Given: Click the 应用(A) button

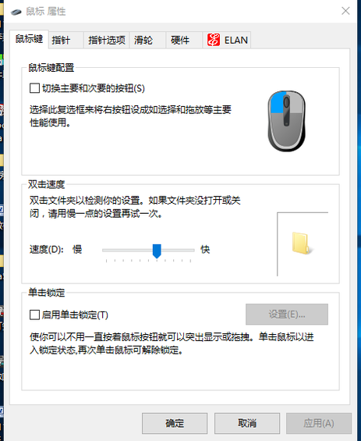Looking at the screenshot, I should tap(319, 423).
